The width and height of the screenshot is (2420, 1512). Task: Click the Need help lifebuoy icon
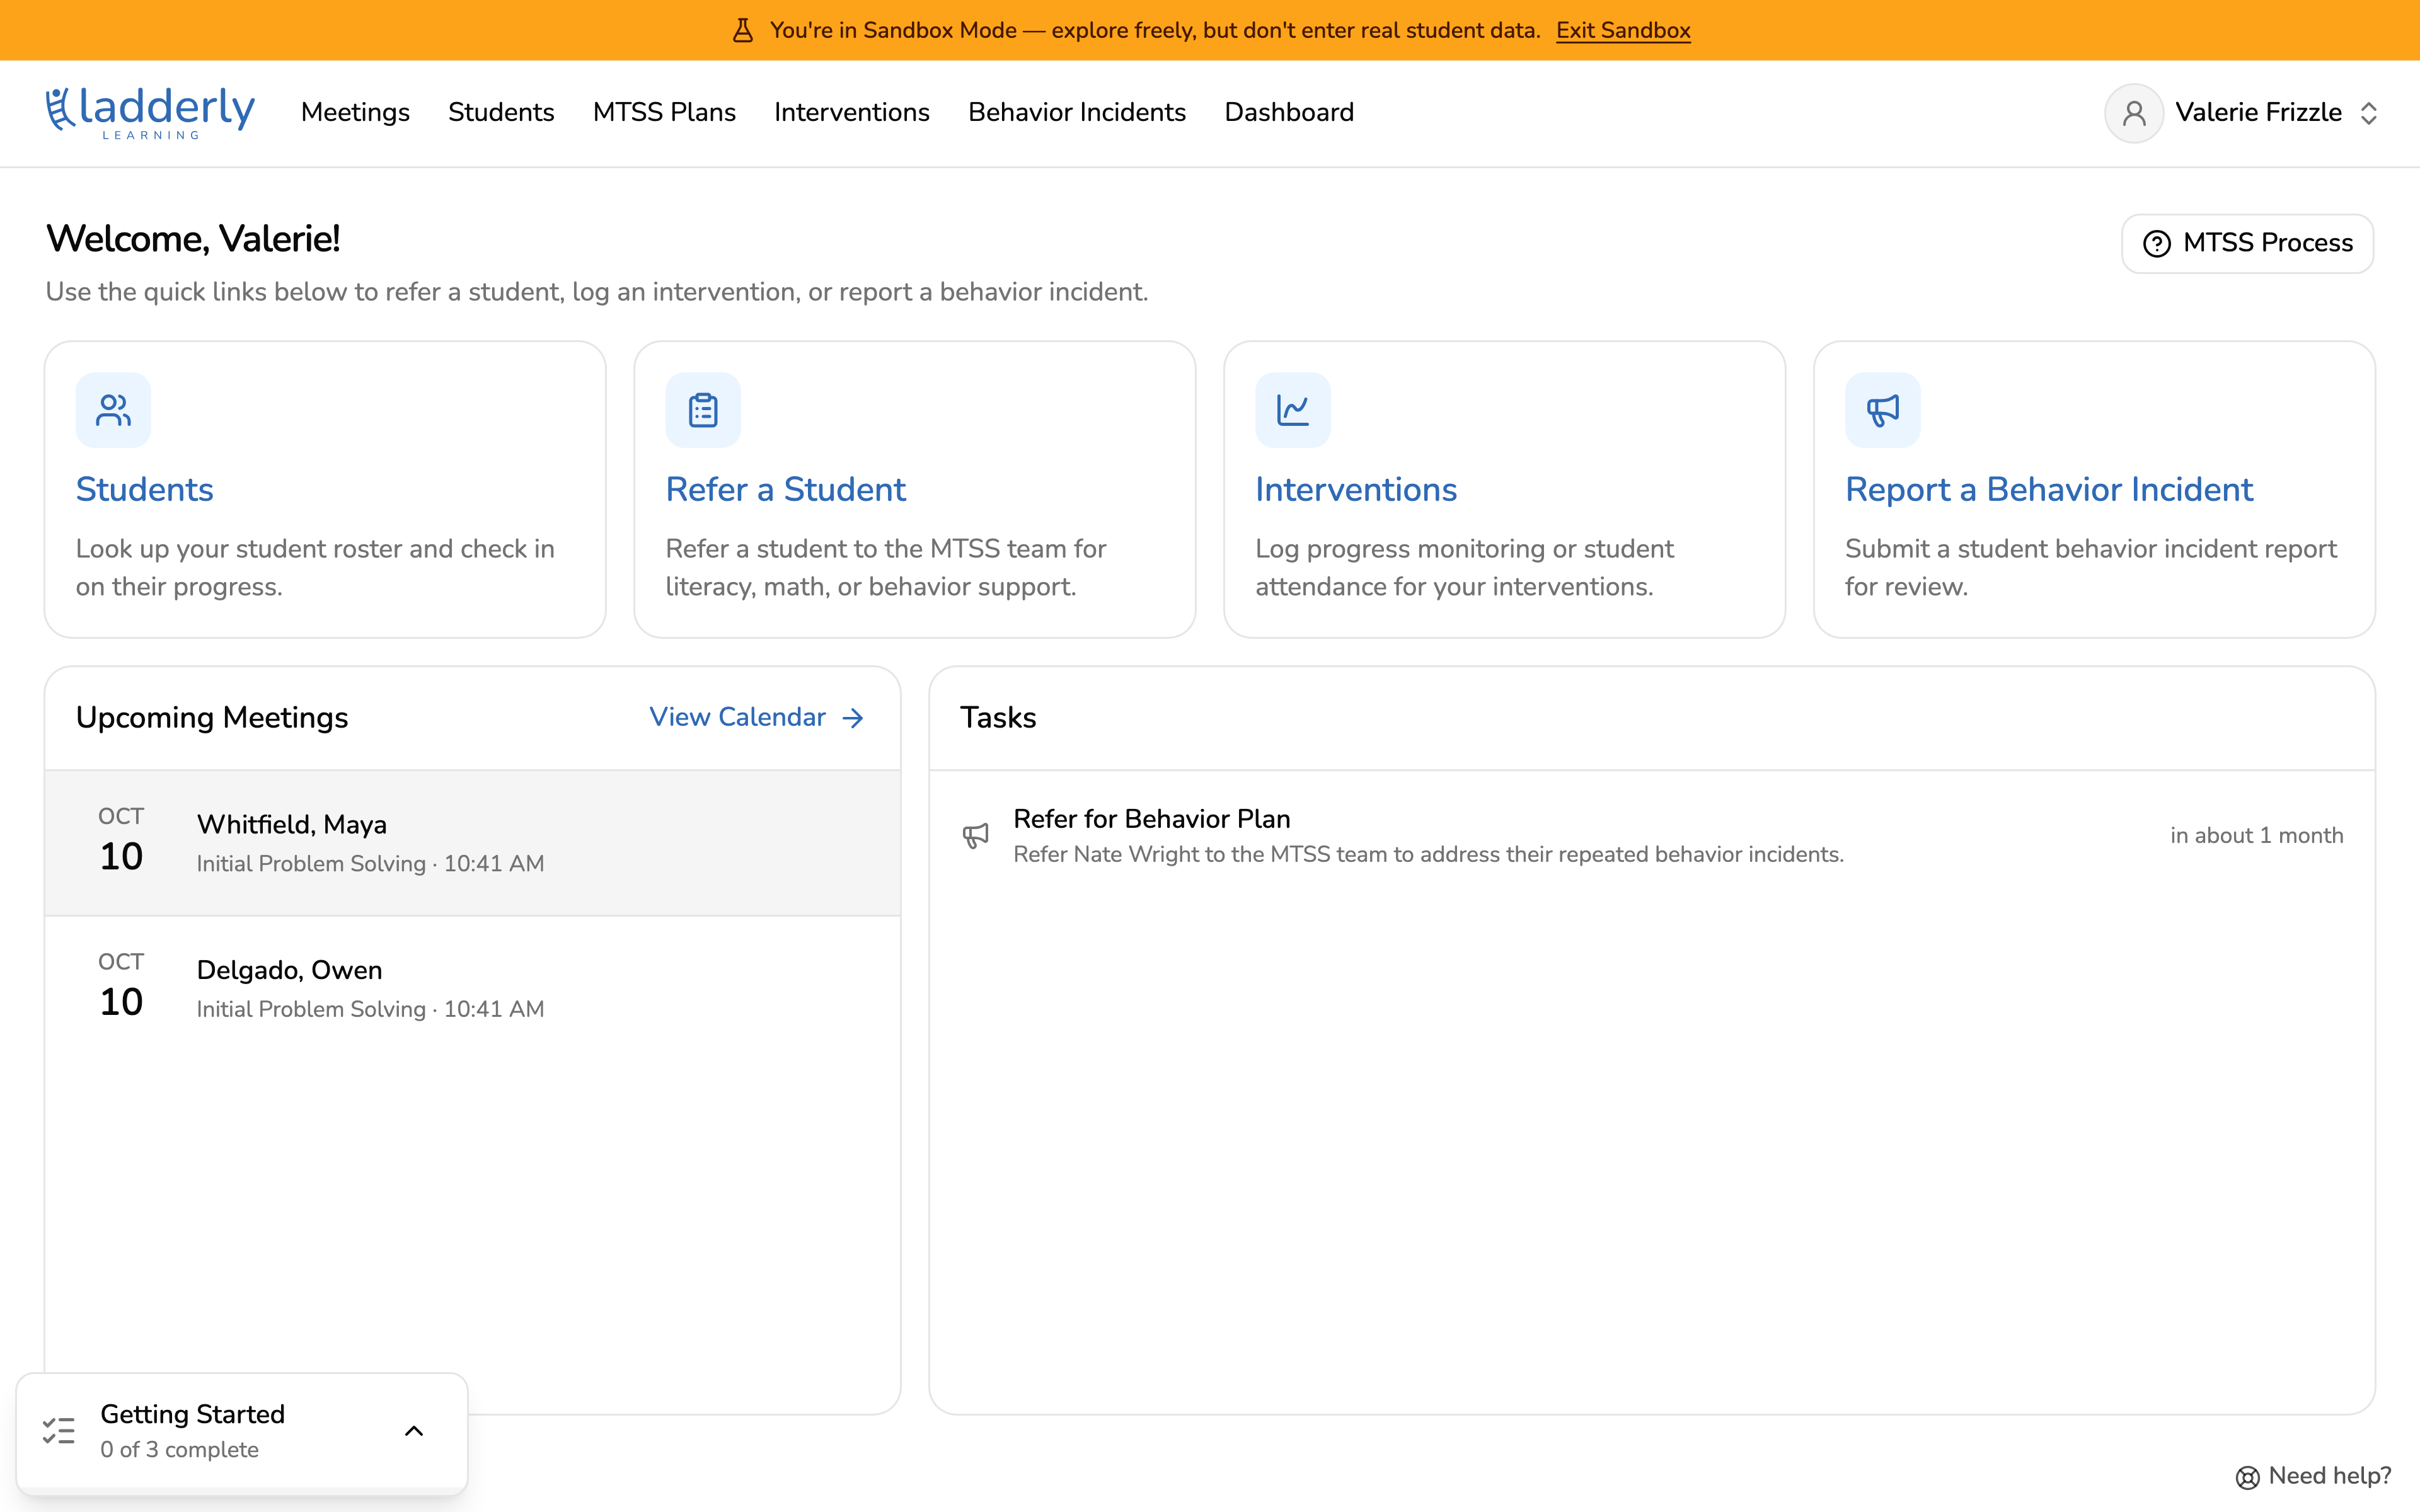[2247, 1477]
